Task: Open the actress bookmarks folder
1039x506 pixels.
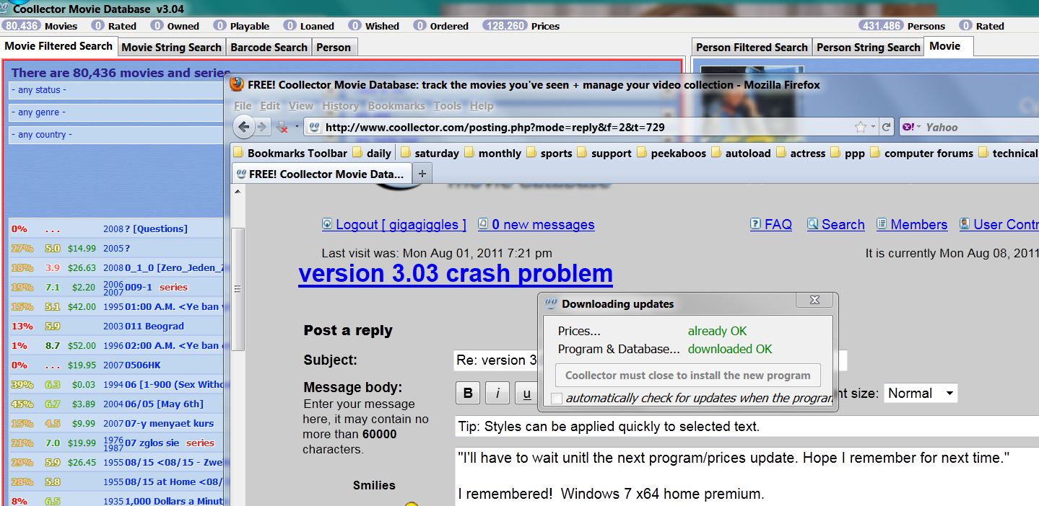Action: 800,153
